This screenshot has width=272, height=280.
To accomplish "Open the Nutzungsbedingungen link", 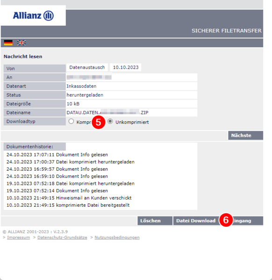I will [x=117, y=238].
